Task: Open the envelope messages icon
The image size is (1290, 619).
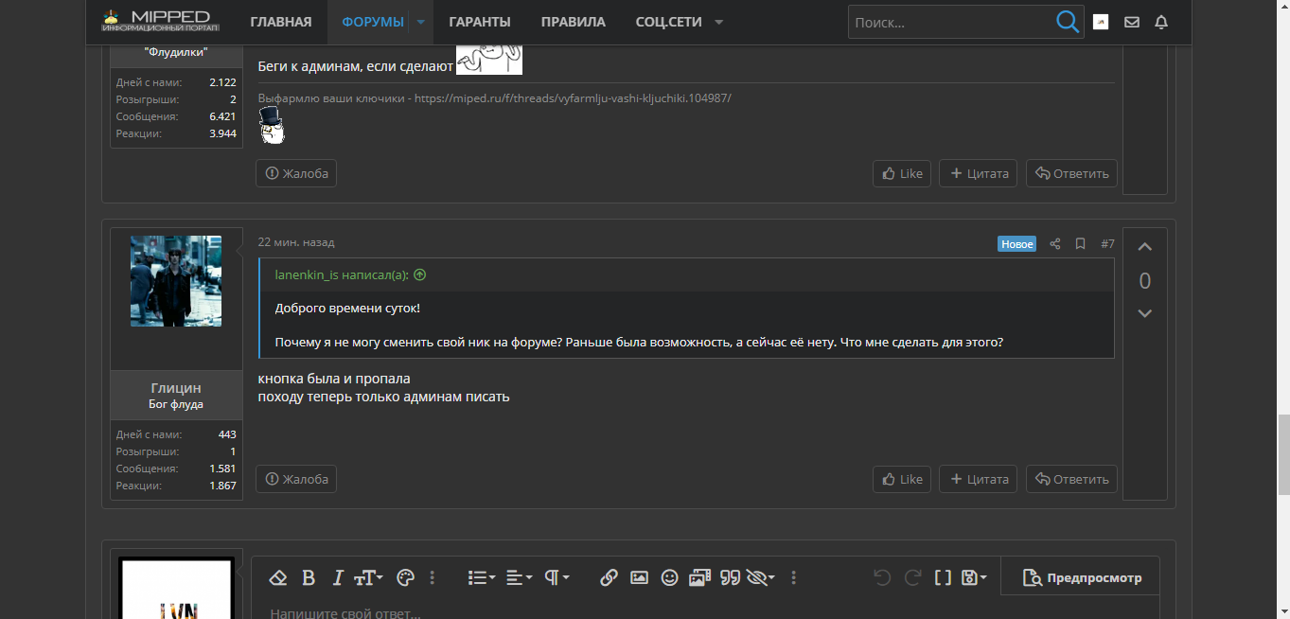Action: click(1132, 22)
